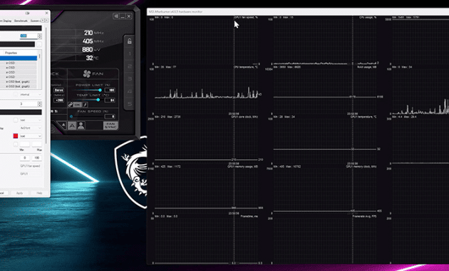
Task: Click the polling period spinner arrows
Action: coord(39,36)
